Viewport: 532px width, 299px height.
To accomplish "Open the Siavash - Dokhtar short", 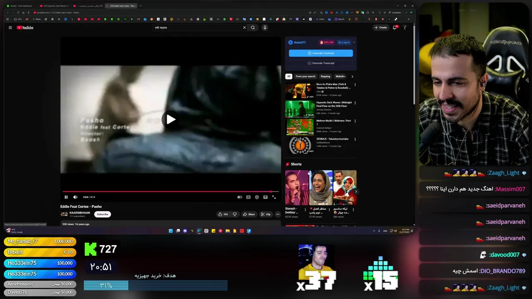I will click(297, 188).
